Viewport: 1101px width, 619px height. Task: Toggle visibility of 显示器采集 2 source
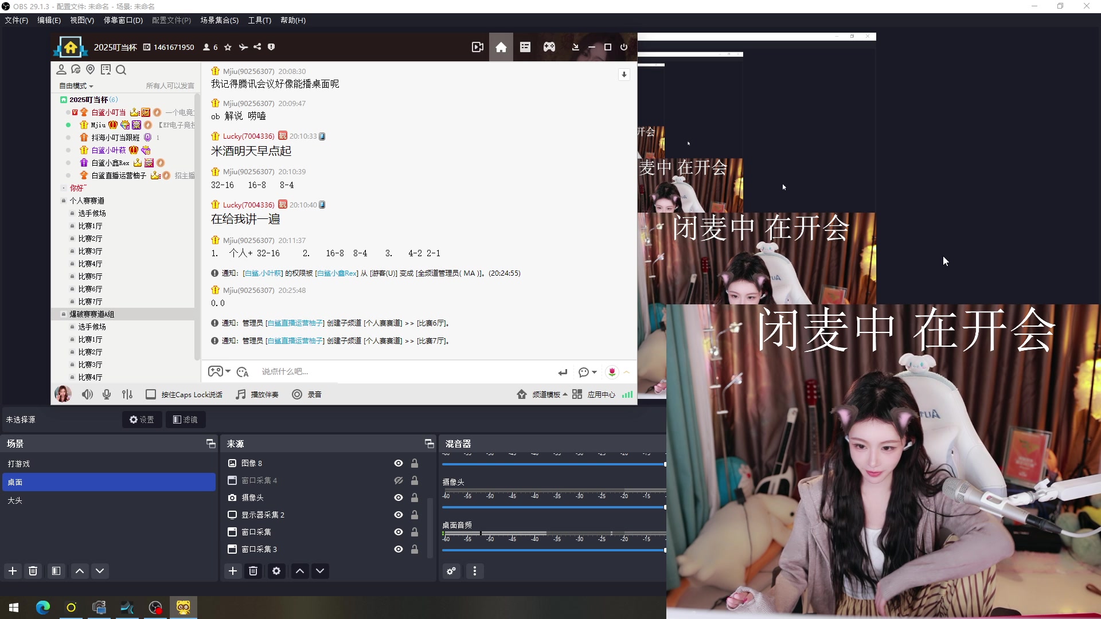(399, 515)
